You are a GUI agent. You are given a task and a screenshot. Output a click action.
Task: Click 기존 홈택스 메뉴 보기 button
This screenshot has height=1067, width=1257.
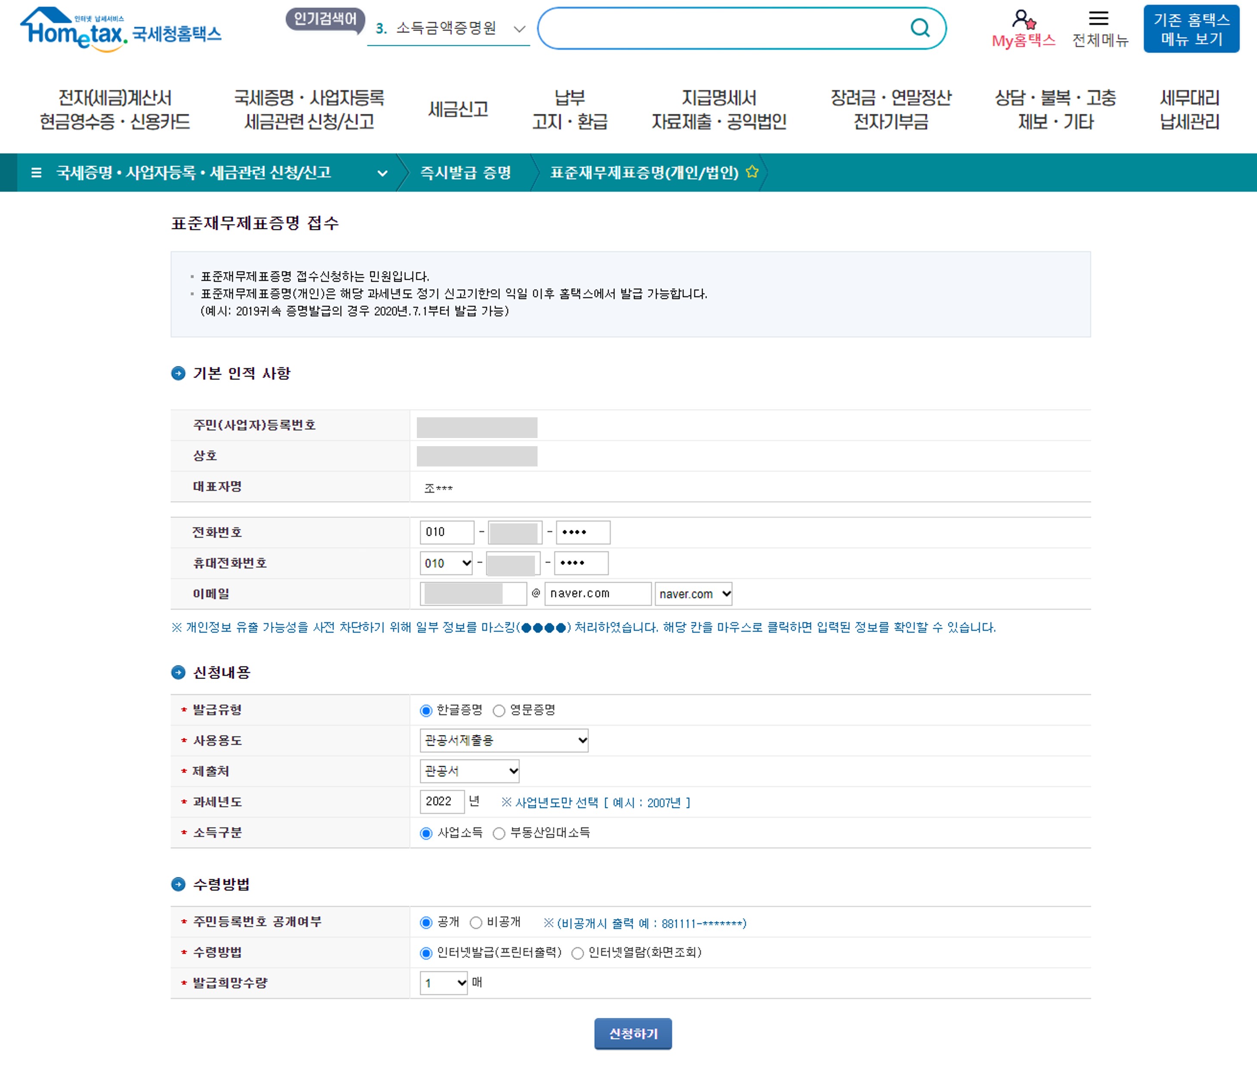click(1191, 29)
